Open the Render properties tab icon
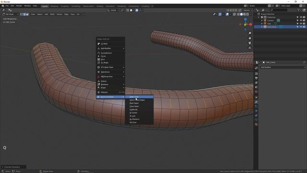The height and width of the screenshot is (173, 307). (x=256, y=74)
